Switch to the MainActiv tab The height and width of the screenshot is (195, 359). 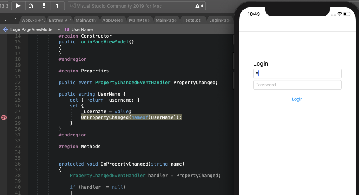click(86, 20)
